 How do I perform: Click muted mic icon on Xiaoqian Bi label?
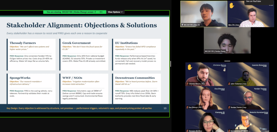pos(187,131)
